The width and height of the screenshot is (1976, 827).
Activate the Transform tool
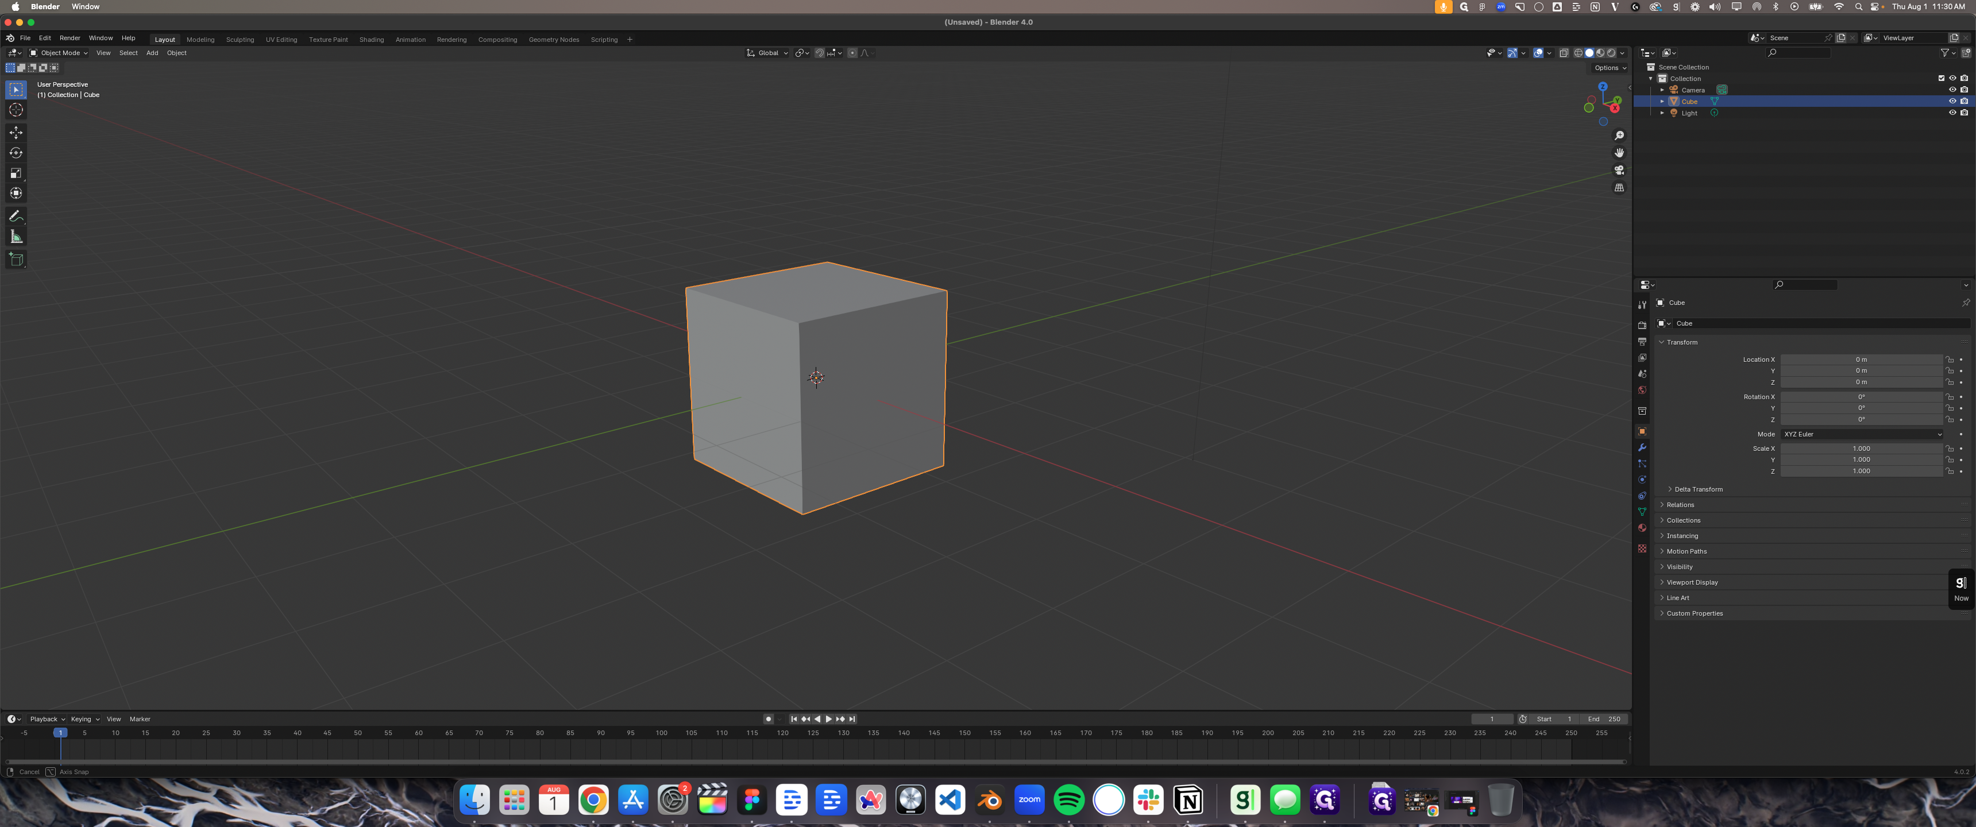pyautogui.click(x=16, y=192)
